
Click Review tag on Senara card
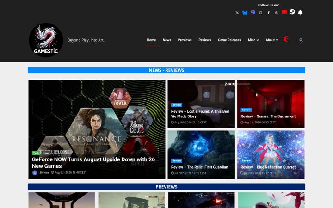click(x=246, y=110)
